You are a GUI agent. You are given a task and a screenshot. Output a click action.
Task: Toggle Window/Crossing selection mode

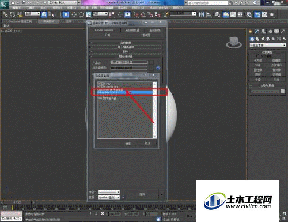(x=66, y=14)
